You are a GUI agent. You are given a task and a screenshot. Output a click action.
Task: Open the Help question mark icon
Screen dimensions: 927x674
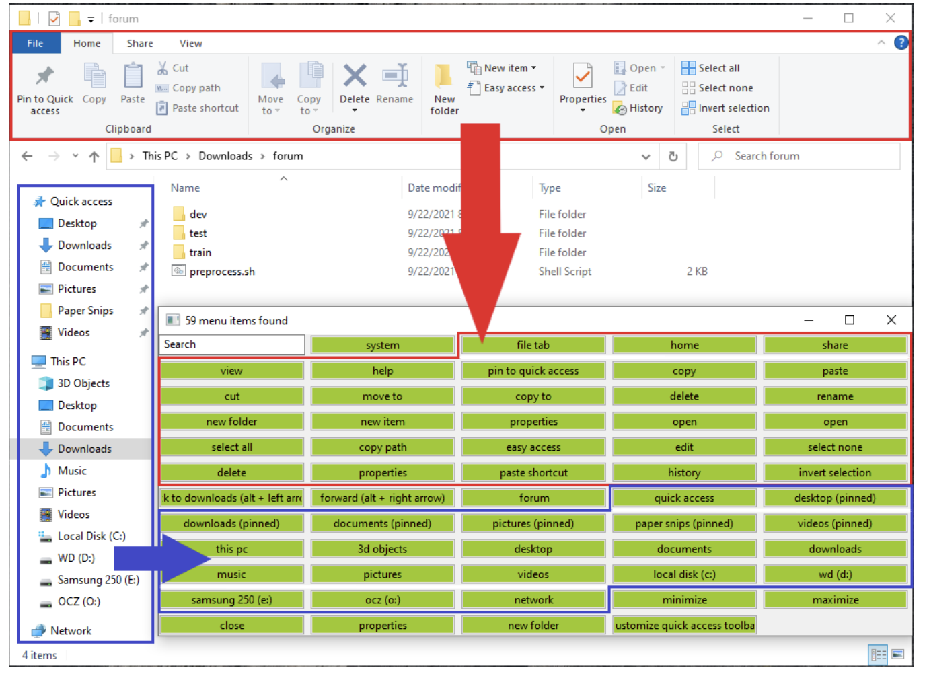(x=901, y=43)
